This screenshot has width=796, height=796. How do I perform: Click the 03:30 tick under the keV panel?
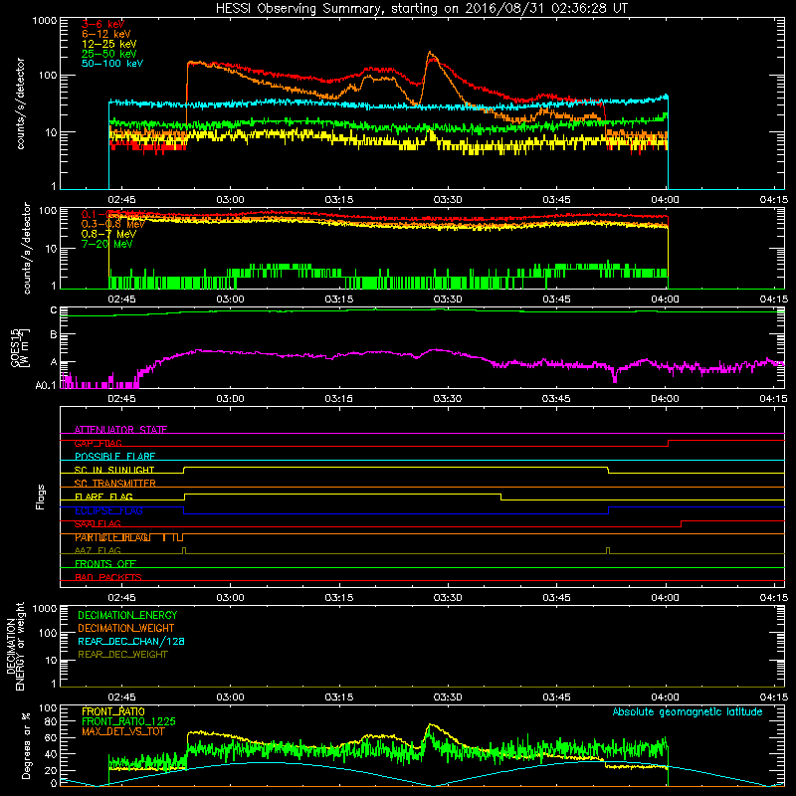[448, 200]
